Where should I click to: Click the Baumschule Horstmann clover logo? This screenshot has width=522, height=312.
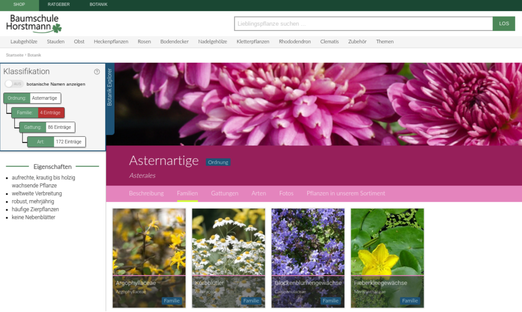(x=34, y=23)
